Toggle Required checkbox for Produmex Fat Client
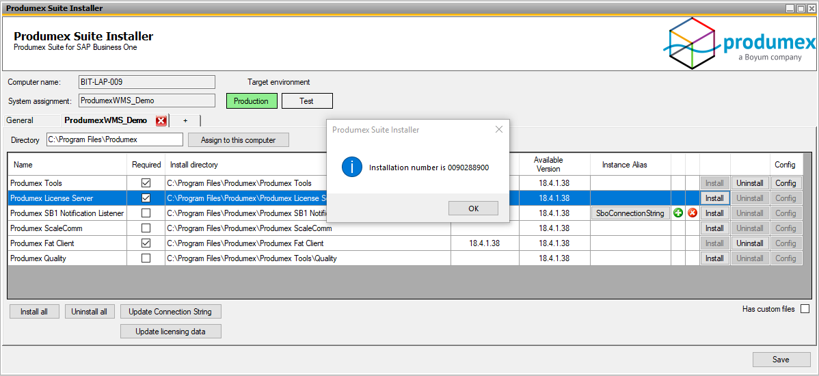The image size is (819, 376). click(146, 243)
